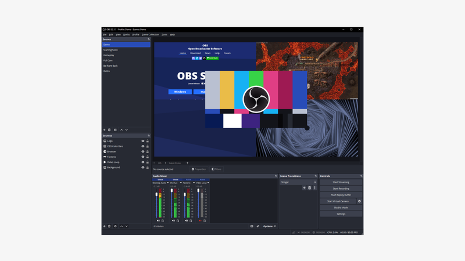Click Start Replay Buffer button

[341, 195]
